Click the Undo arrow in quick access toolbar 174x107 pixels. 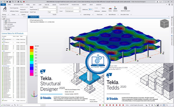pyautogui.click(x=13, y=2)
